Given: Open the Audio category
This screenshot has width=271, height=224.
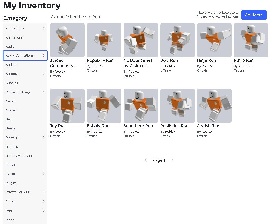Looking at the screenshot, I should click(25, 46).
